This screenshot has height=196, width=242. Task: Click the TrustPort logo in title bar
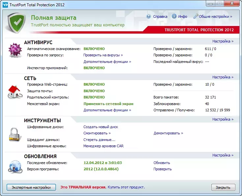point(5,5)
